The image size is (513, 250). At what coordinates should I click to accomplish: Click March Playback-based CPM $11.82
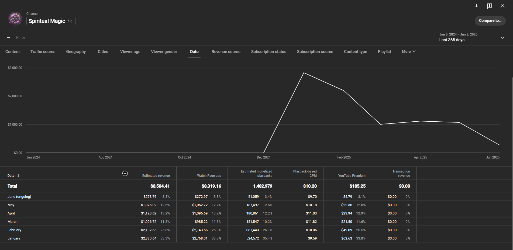[311, 222]
